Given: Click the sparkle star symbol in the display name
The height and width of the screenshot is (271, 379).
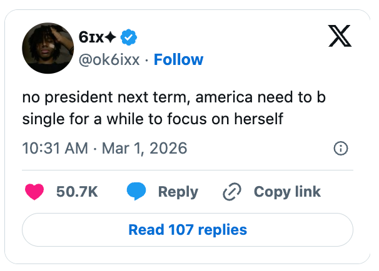Looking at the screenshot, I should 109,37.
